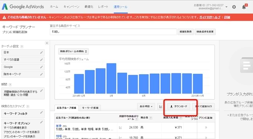Go to the ホーム menu
The height and width of the screenshot is (139, 253).
pyautogui.click(x=54, y=7)
